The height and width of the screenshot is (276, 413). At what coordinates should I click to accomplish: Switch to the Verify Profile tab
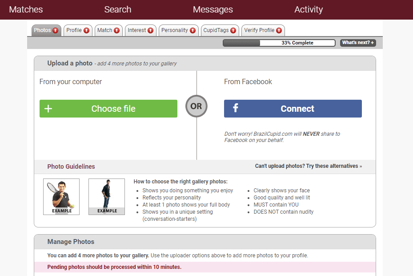[259, 30]
